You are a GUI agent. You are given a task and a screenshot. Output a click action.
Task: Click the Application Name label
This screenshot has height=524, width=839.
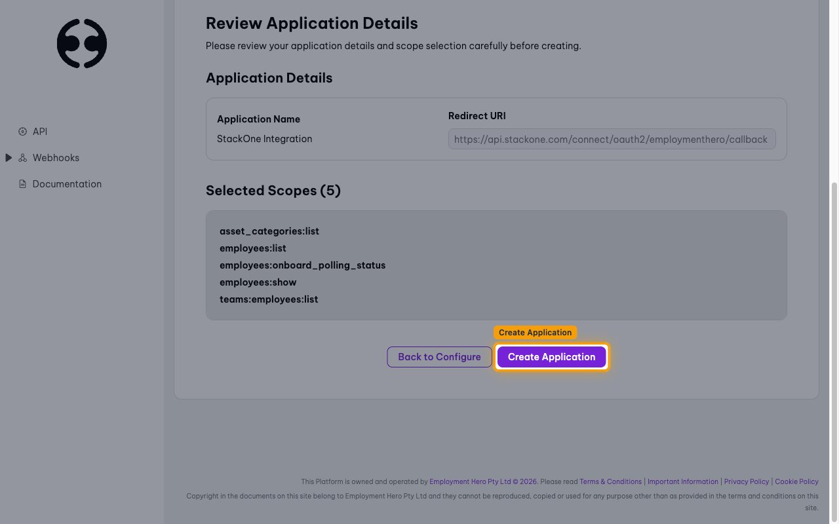coord(258,119)
